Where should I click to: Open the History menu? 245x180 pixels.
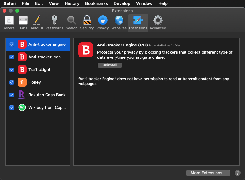pos(72,3)
